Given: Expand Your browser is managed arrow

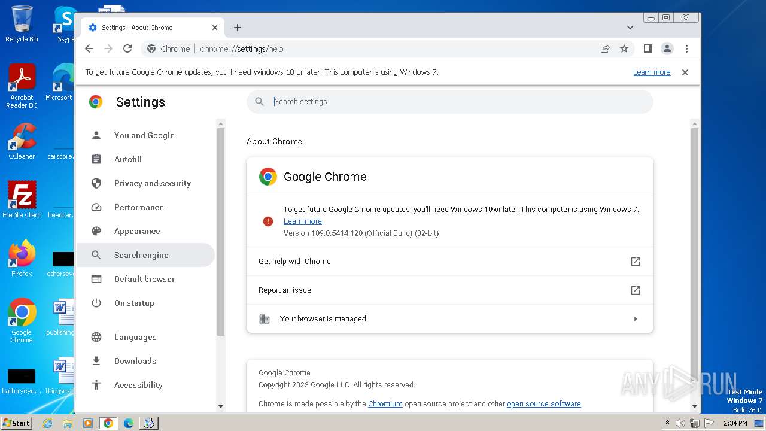Looking at the screenshot, I should pyautogui.click(x=636, y=319).
